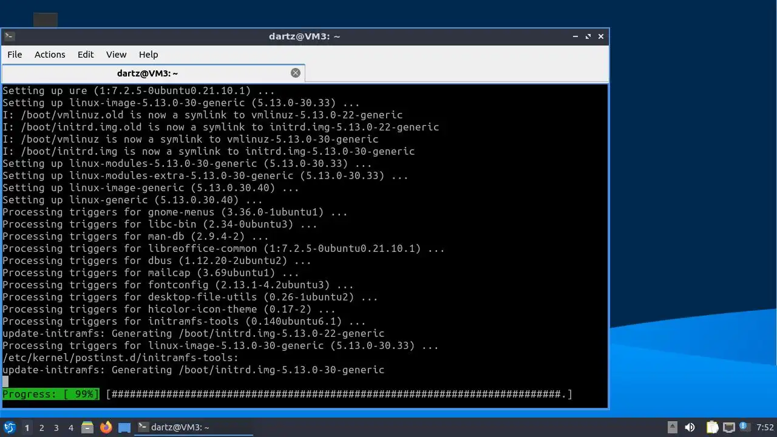Open the network connection tray icon

point(729,427)
